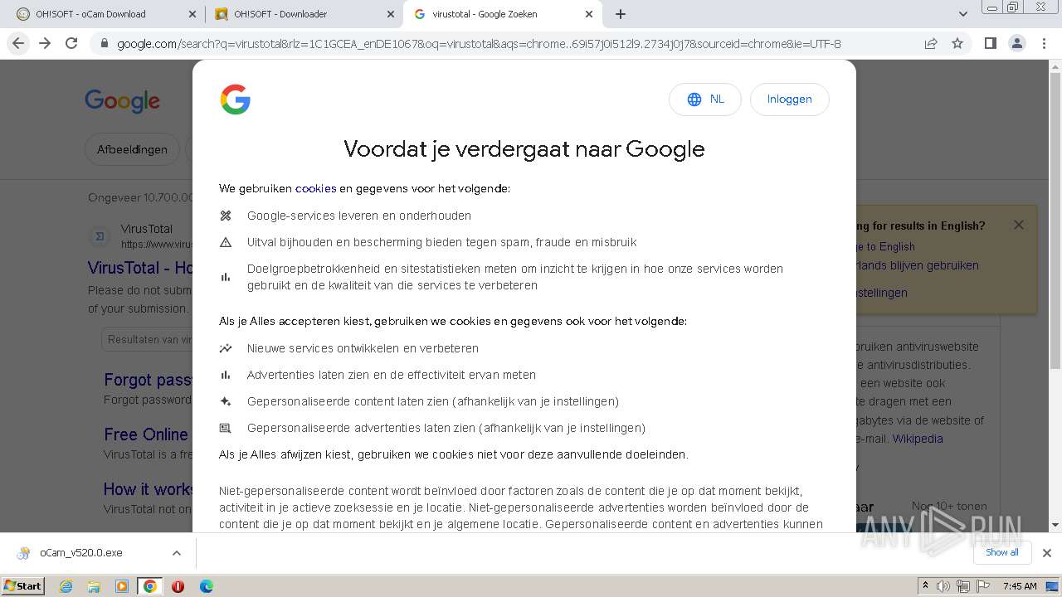Click Google logo on search page
Image resolution: width=1062 pixels, height=597 pixels.
coord(122,101)
